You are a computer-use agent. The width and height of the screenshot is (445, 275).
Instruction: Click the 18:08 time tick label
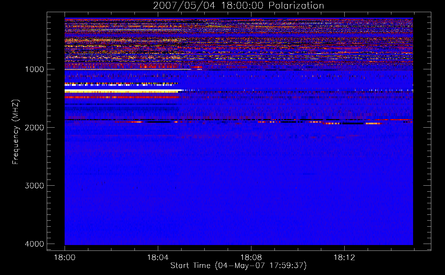point(251,258)
